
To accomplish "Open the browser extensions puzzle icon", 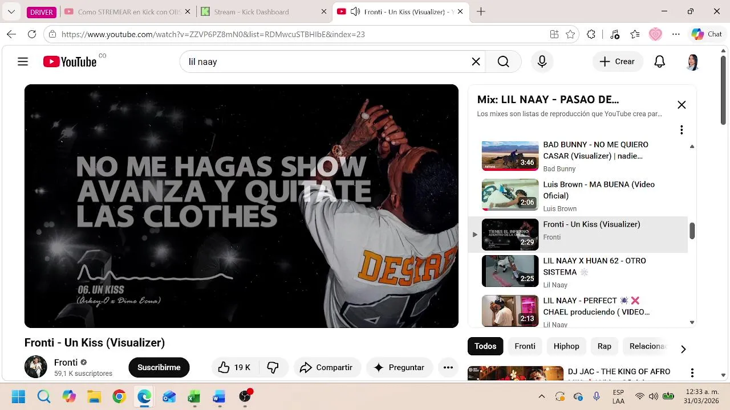I will tap(591, 34).
